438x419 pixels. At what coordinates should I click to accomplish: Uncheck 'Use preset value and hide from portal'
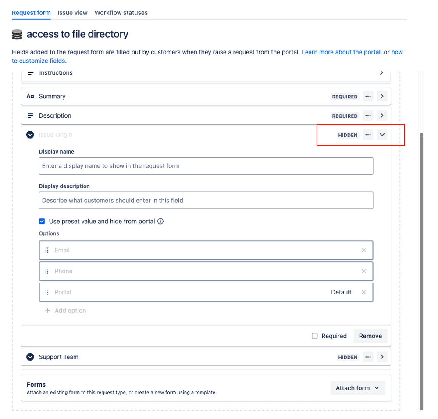[x=42, y=222]
